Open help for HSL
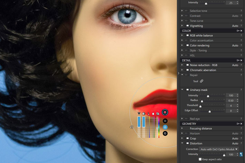 241,55
